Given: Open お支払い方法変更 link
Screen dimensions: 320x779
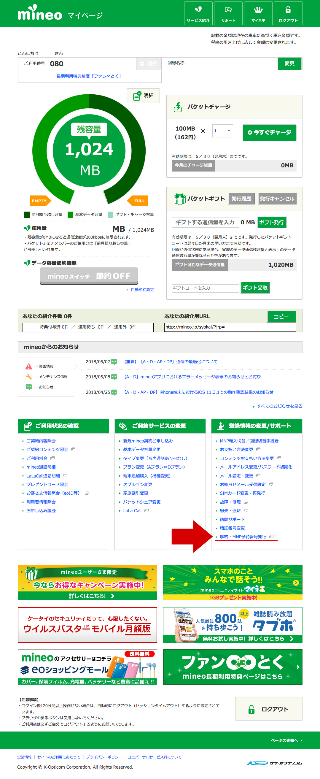Looking at the screenshot, I should coord(236,450).
